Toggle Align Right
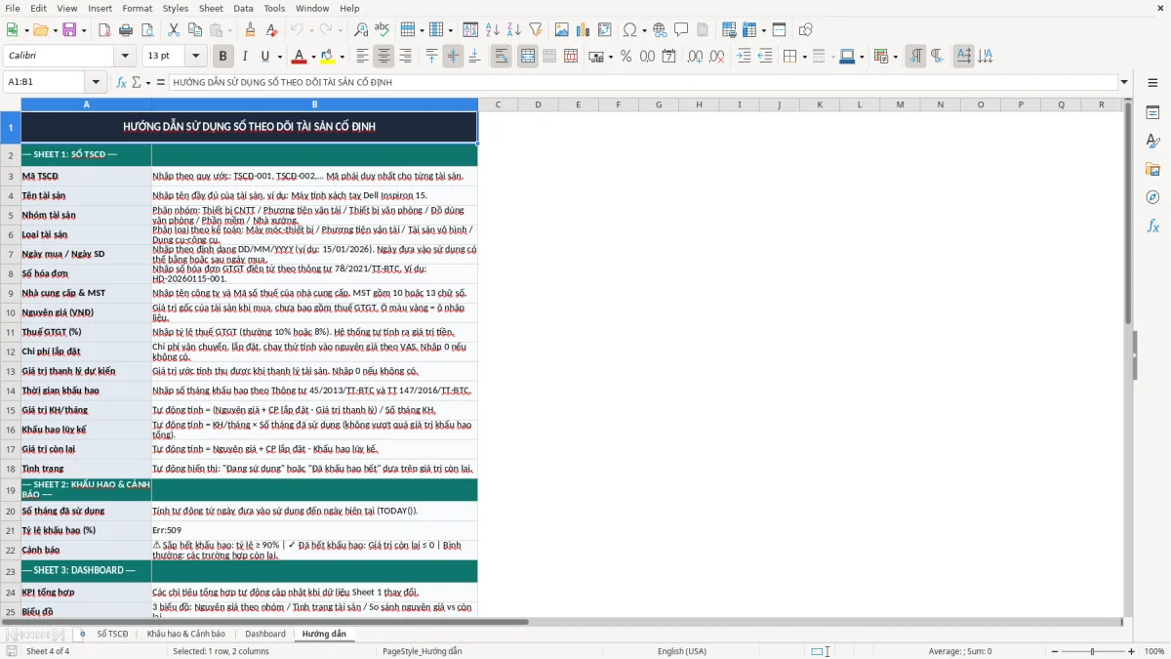The height and width of the screenshot is (659, 1171). 406,57
